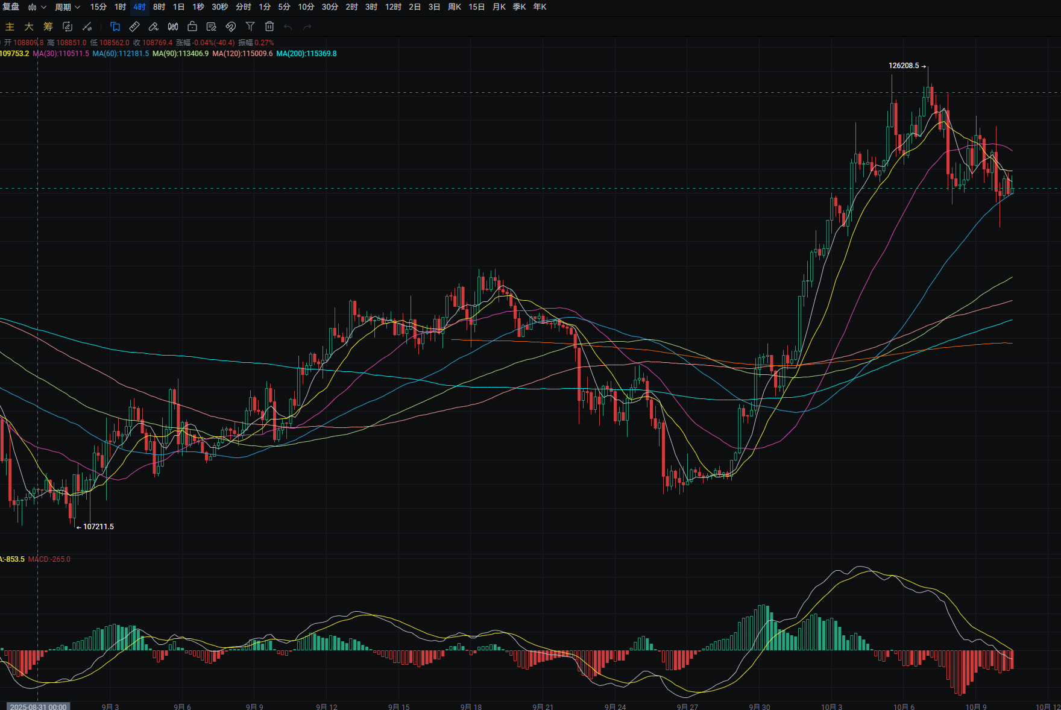1061x710 pixels.
Task: Toggle the 筹 chip distribution button
Action: coord(48,27)
